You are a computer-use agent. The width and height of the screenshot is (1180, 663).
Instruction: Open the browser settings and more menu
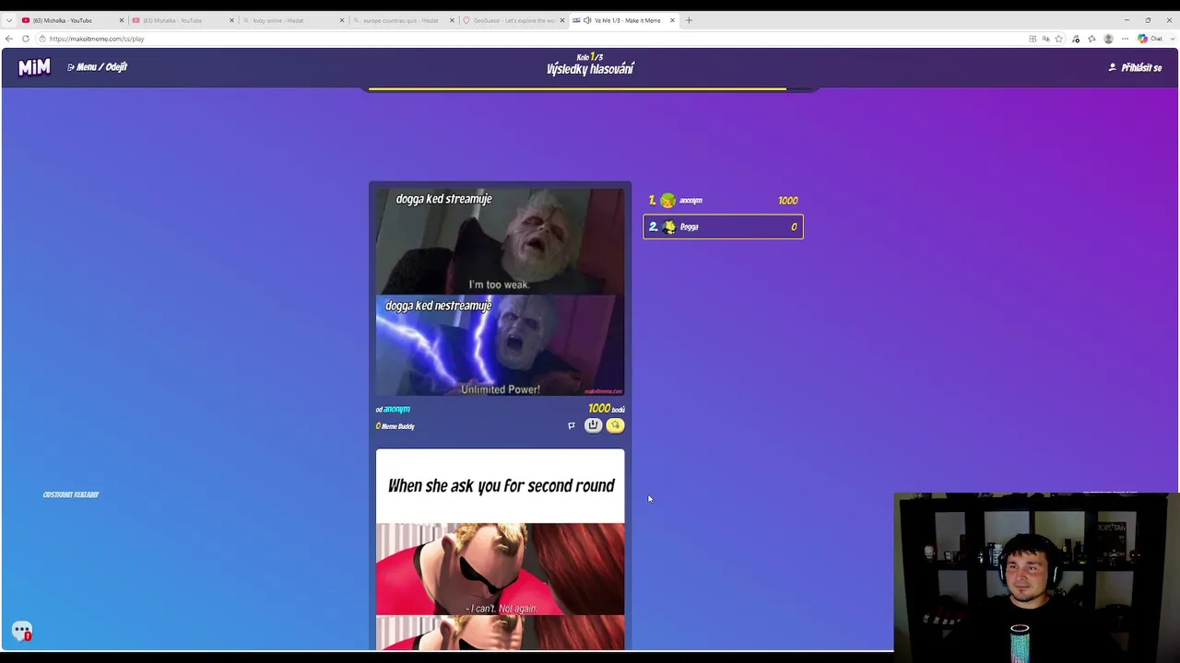click(x=1125, y=39)
